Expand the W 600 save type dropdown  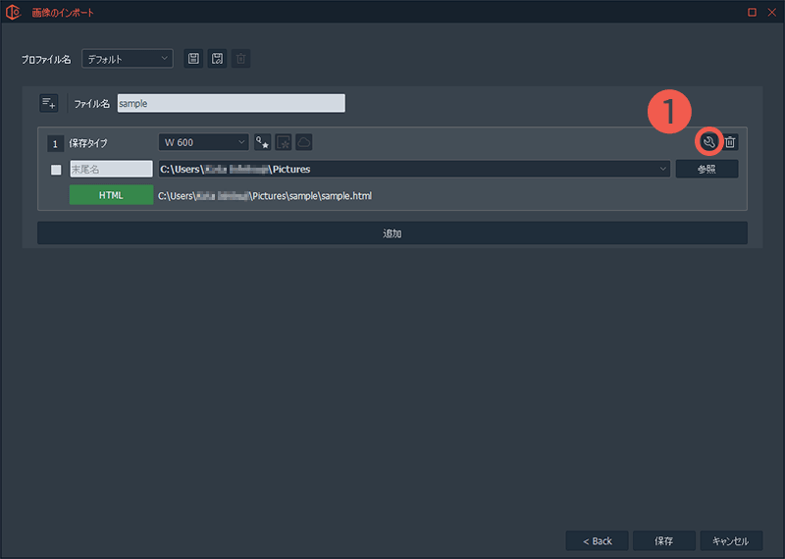tap(204, 142)
